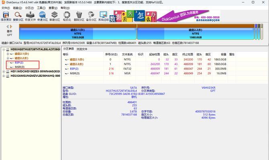Click partition icon beside ESP(2) table row
The width and height of the screenshot is (269, 160).
[x=67, y=69]
